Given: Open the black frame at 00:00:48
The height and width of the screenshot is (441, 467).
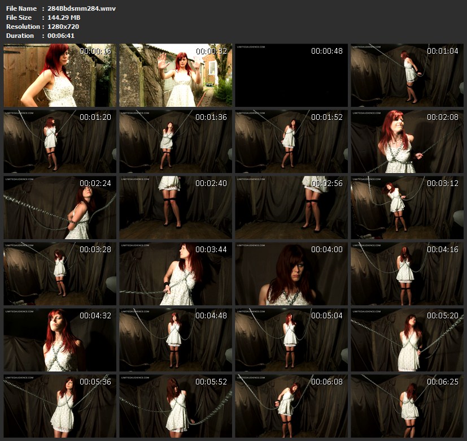Looking at the screenshot, I should click(x=291, y=75).
